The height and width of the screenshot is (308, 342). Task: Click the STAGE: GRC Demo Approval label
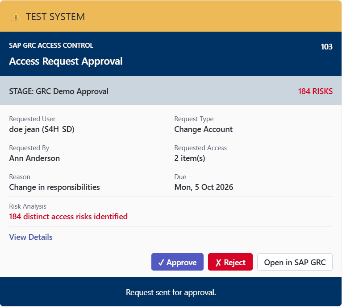[58, 91]
